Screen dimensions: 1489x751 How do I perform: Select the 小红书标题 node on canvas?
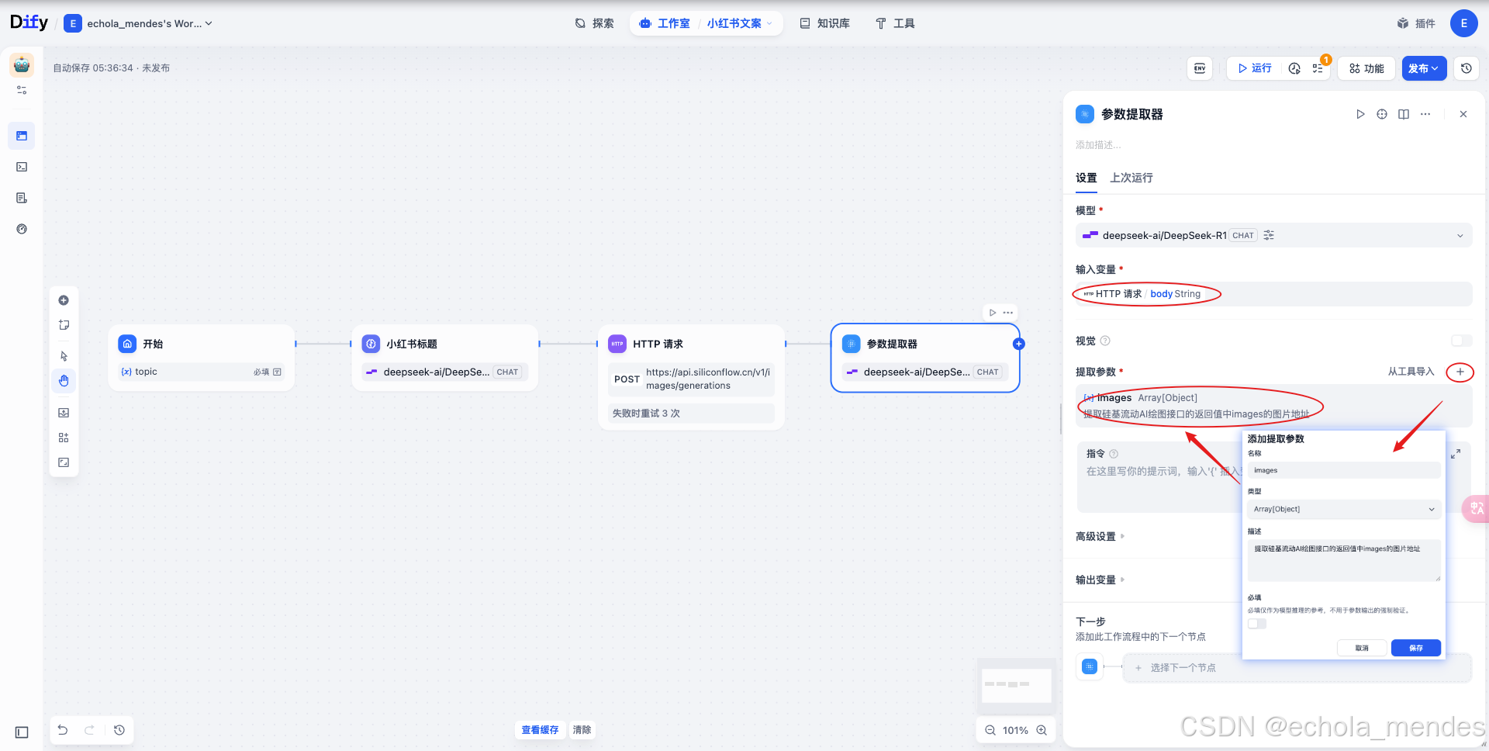pos(445,358)
